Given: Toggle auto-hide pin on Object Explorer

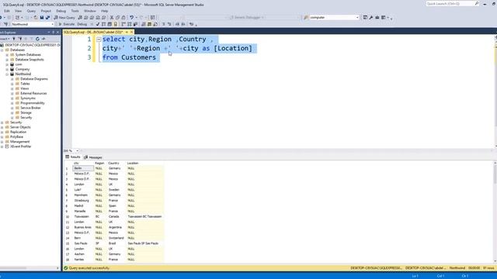Looking at the screenshot, I should point(53,32).
